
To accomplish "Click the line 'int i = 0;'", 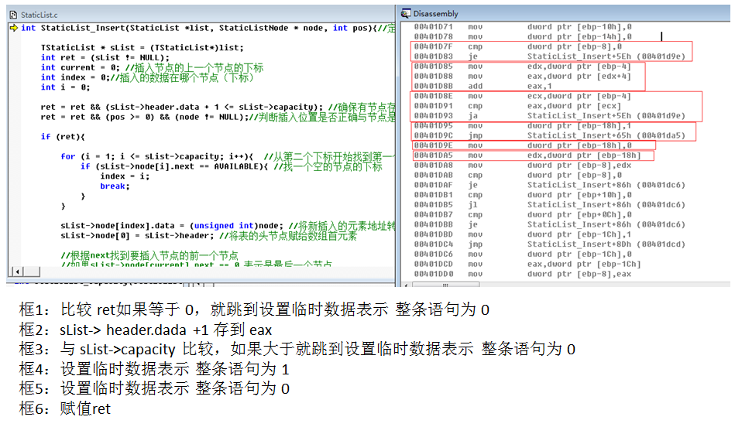I will [x=65, y=87].
